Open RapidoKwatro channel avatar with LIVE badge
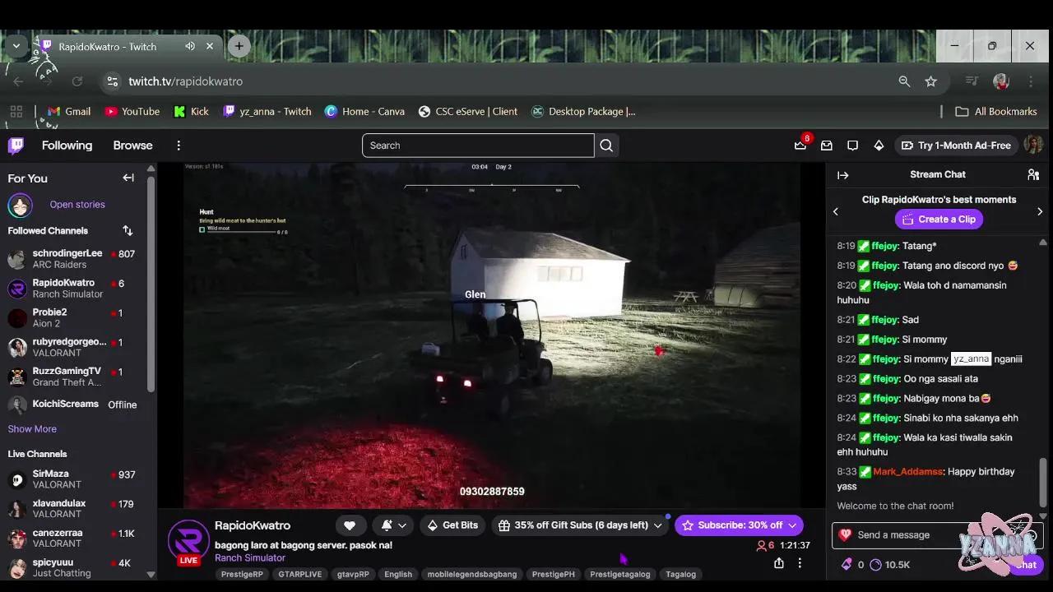Viewport: 1053px width, 592px height. pos(188,543)
